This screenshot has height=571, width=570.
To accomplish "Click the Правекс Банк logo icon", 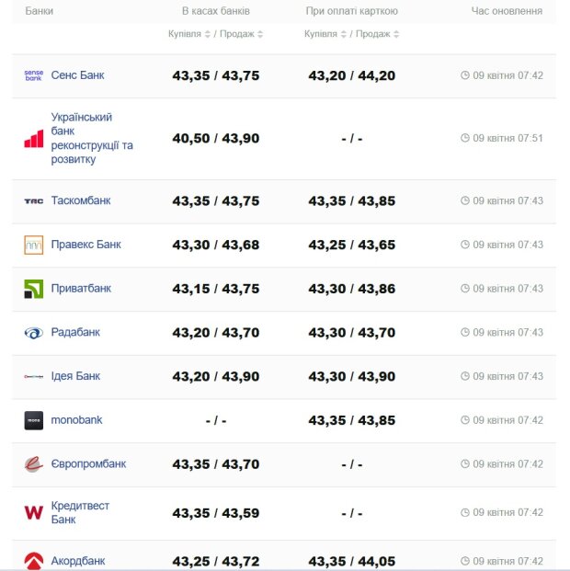I will 33,245.
